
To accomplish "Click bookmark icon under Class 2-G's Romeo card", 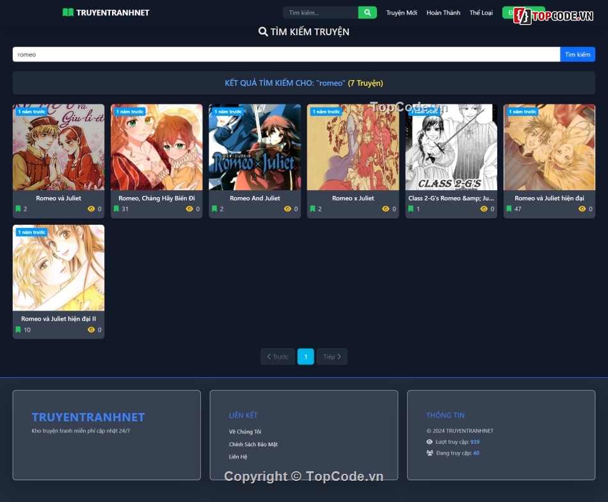I will [411, 209].
